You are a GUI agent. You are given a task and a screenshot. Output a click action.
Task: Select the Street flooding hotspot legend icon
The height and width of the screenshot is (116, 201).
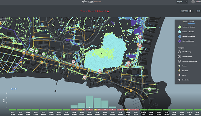[x=179, y=52]
